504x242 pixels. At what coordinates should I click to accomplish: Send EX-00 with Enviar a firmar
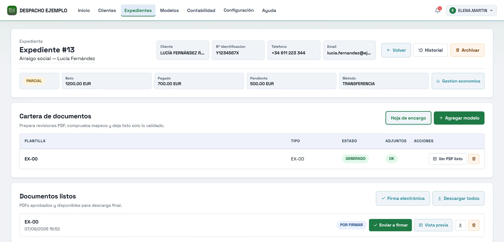coord(390,225)
